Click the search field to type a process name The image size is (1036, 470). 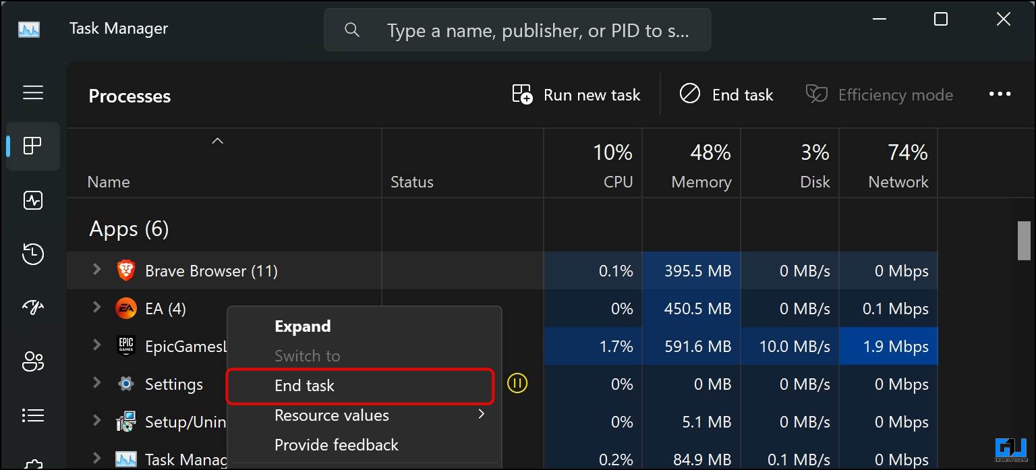coord(517,30)
